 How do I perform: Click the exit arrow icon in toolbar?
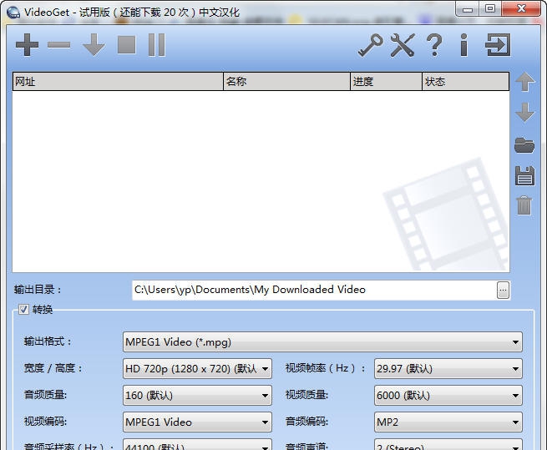(498, 44)
